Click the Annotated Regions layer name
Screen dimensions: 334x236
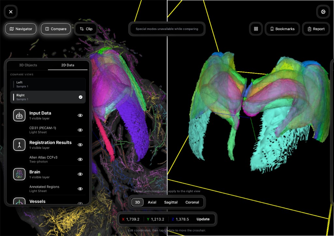click(44, 187)
